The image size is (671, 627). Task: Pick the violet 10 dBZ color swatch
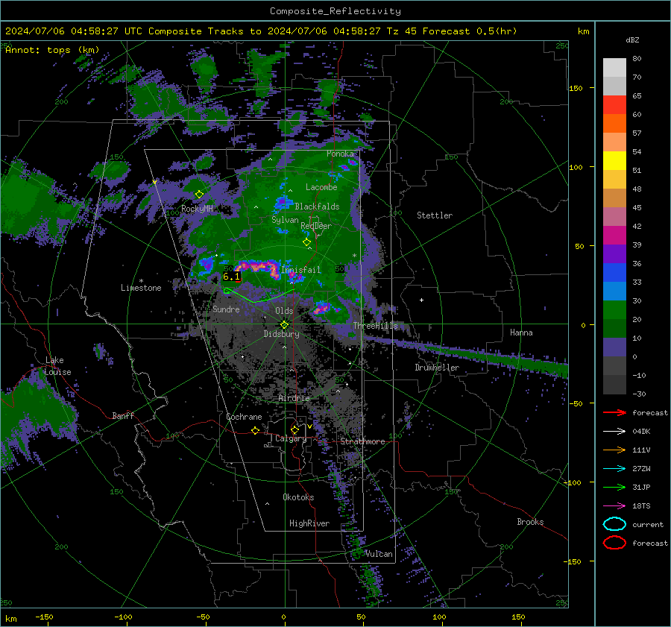(x=614, y=347)
